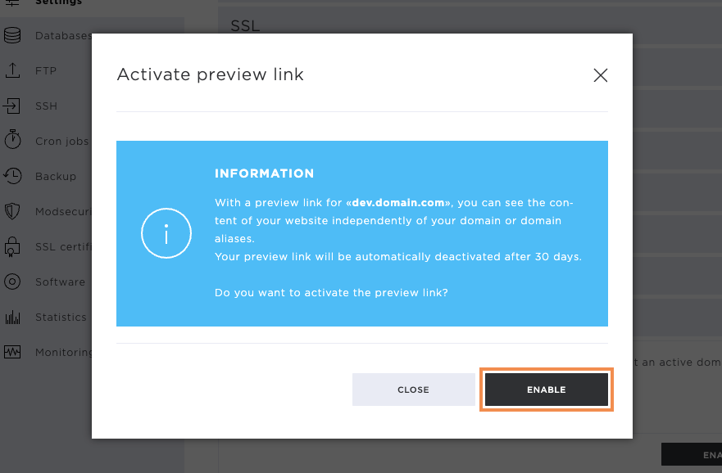The width and height of the screenshot is (722, 473).
Task: Click the Cron jobs stopwatch icon
Action: coord(12,139)
